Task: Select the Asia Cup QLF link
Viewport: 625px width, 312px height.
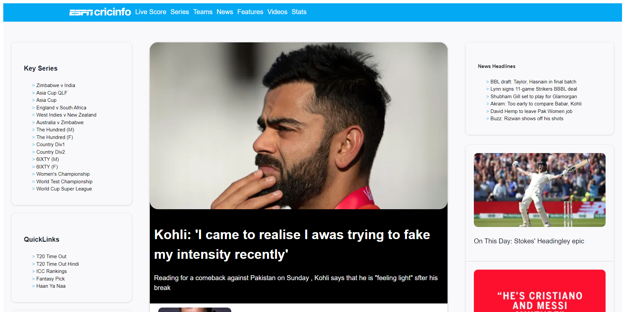Action: click(52, 93)
